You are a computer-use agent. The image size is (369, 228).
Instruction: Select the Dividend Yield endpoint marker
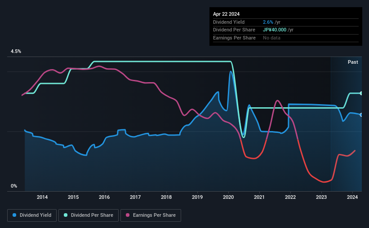[x=361, y=115]
